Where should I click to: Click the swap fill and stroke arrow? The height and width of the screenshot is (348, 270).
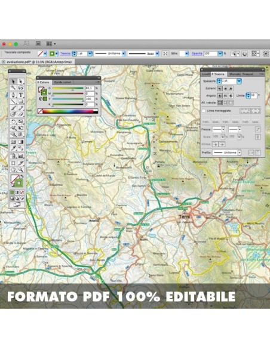pyautogui.click(x=22, y=176)
